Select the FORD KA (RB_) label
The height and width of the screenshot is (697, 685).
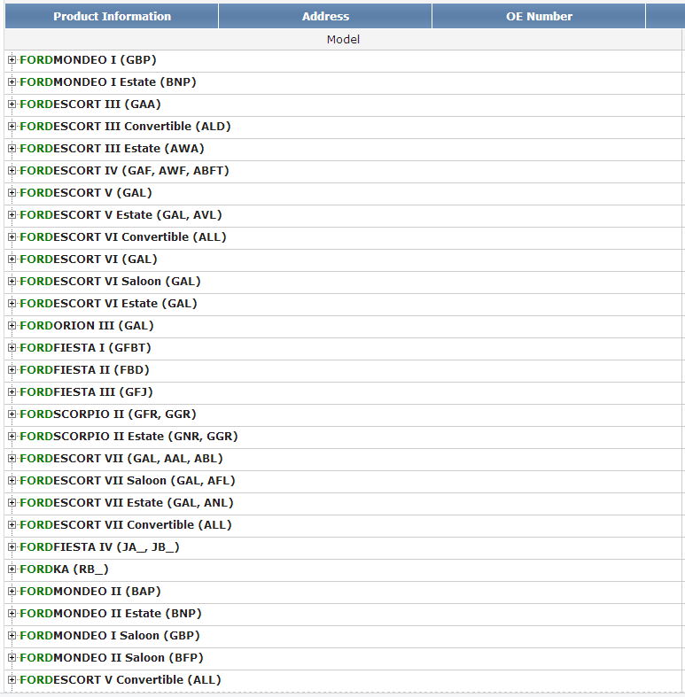[x=64, y=569]
